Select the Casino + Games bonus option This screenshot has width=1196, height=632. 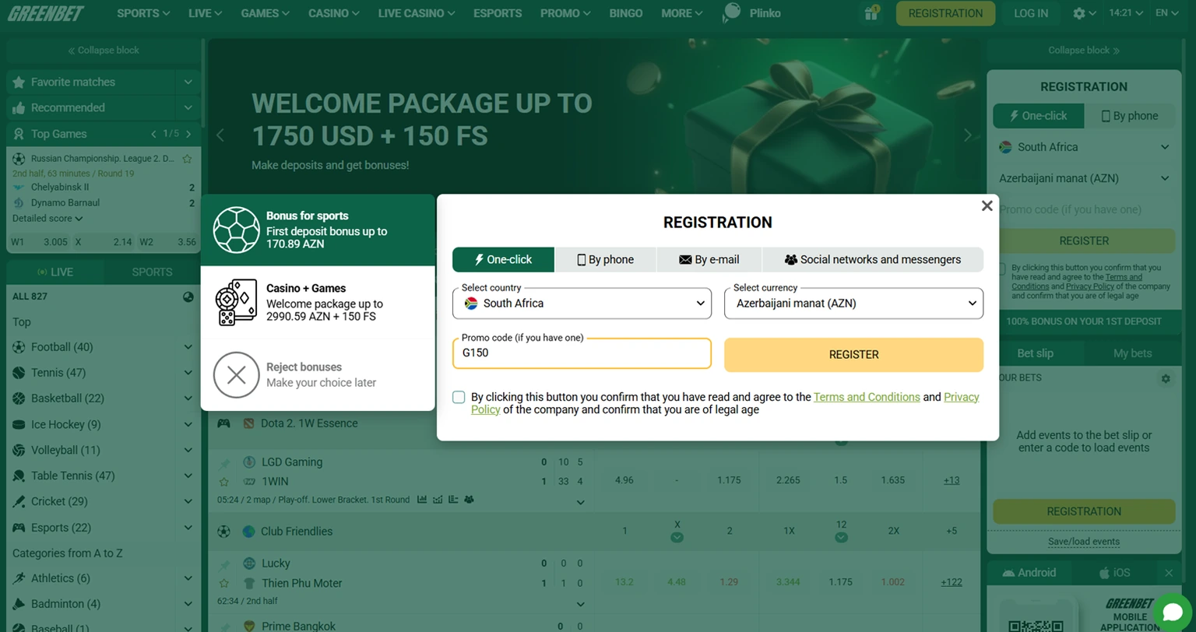coord(318,302)
